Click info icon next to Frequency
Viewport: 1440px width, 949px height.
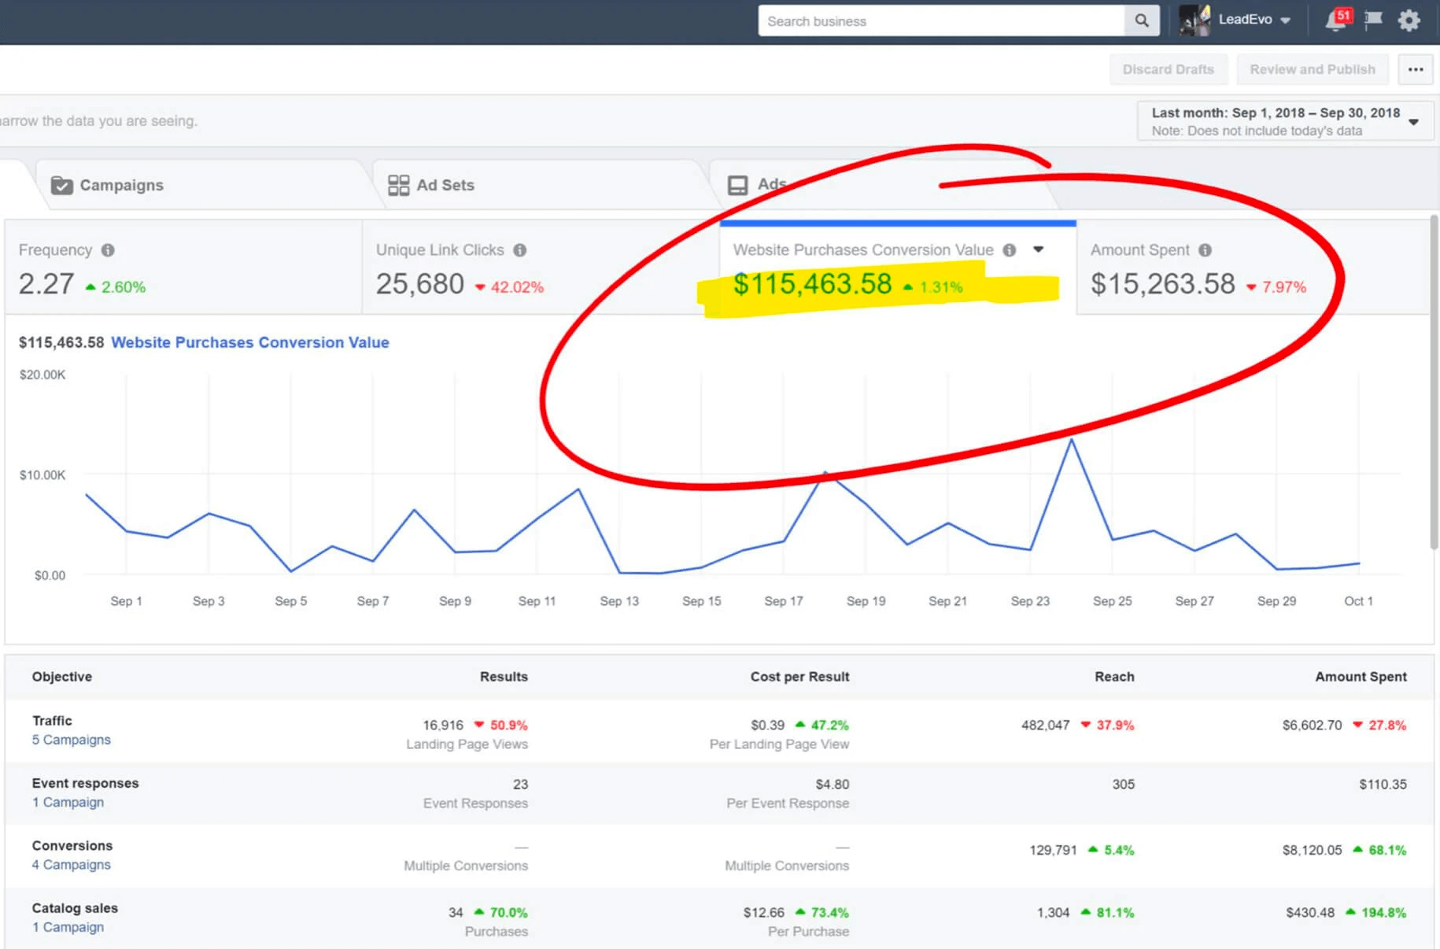108,250
